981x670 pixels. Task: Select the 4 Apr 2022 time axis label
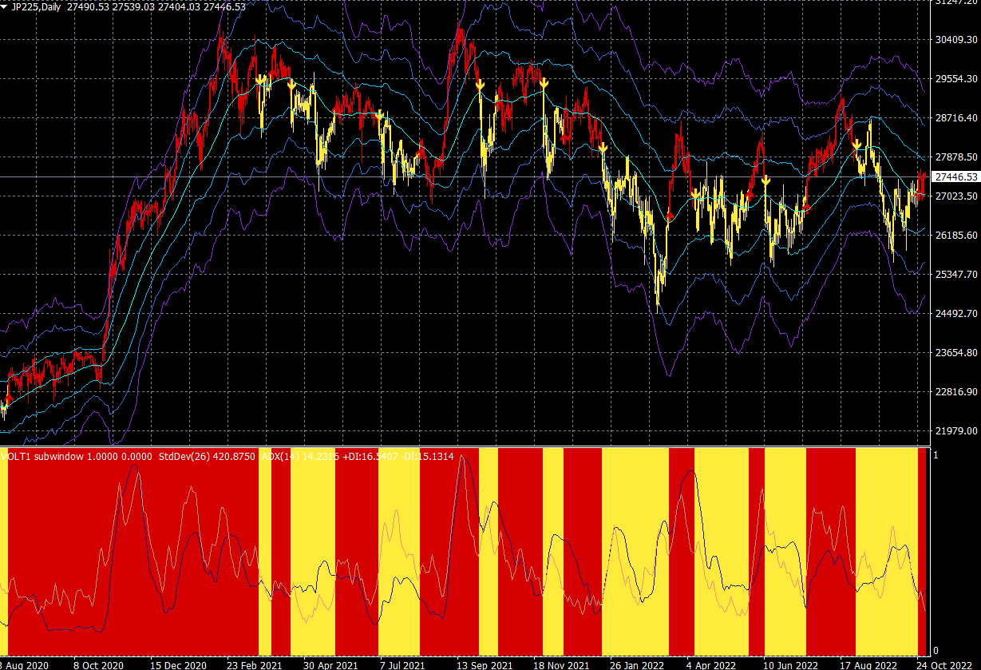pos(710,664)
